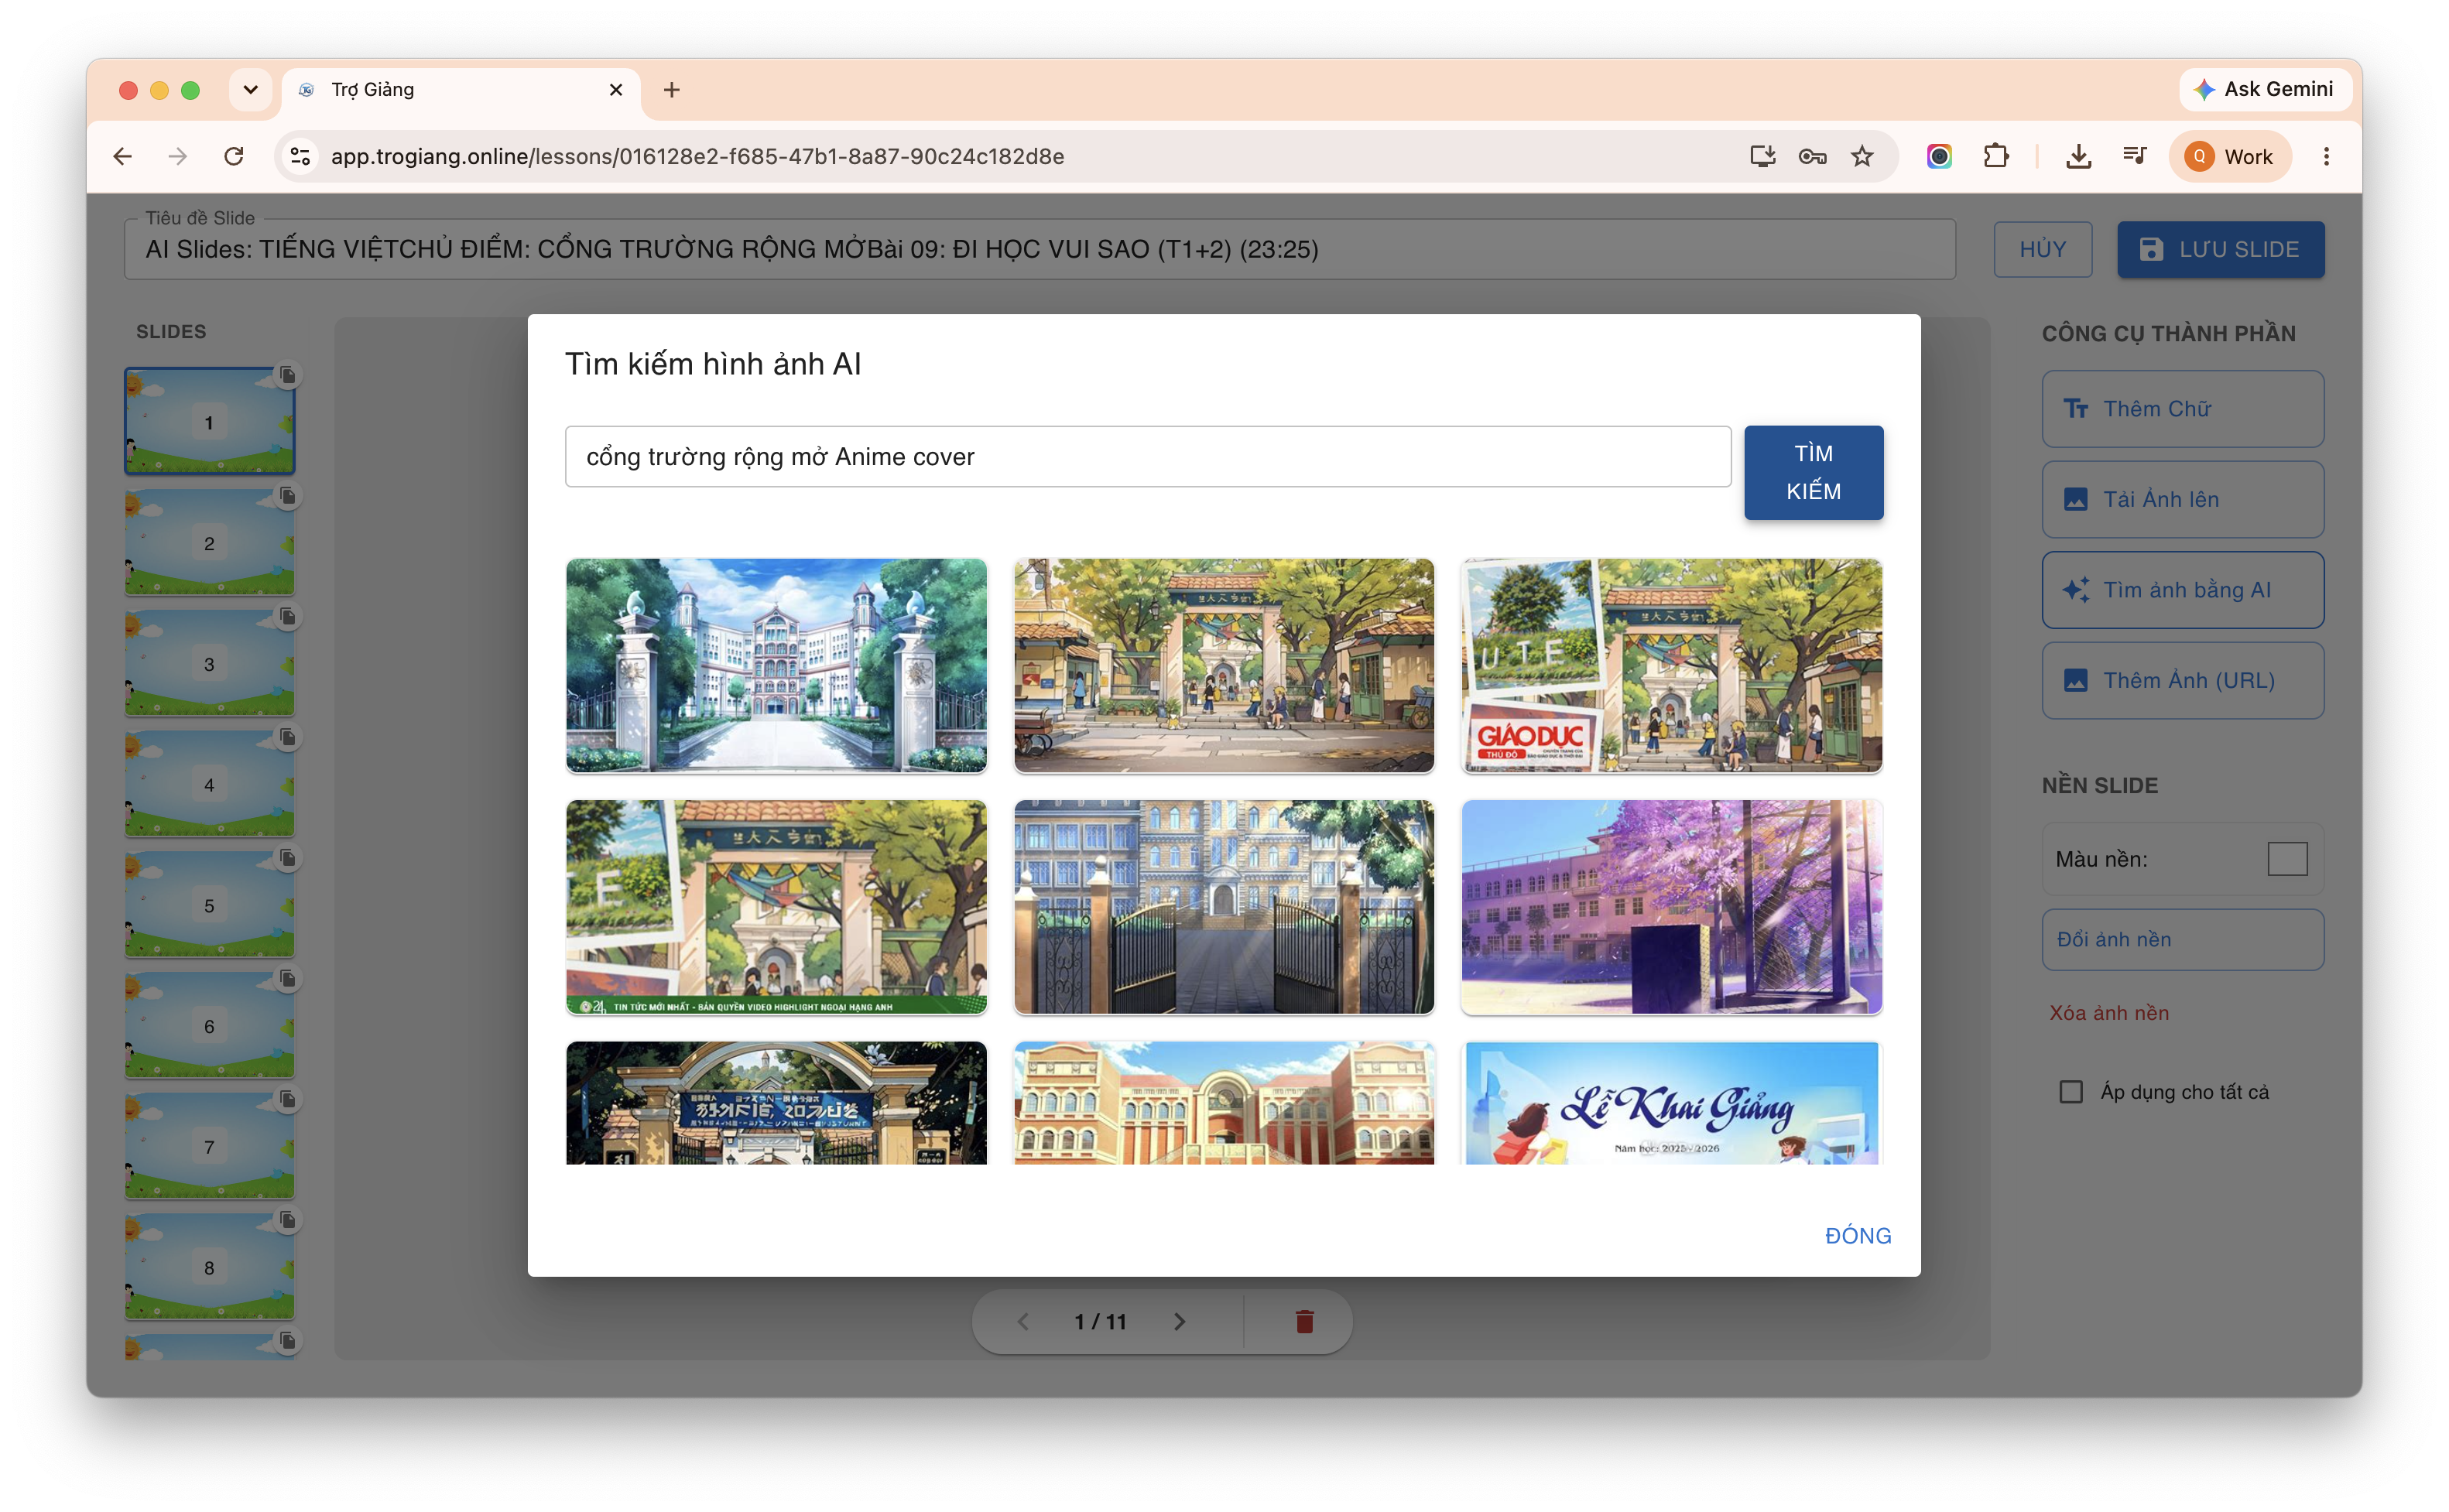This screenshot has height=1512, width=2449.
Task: Open the password key icon
Action: pos(1812,157)
